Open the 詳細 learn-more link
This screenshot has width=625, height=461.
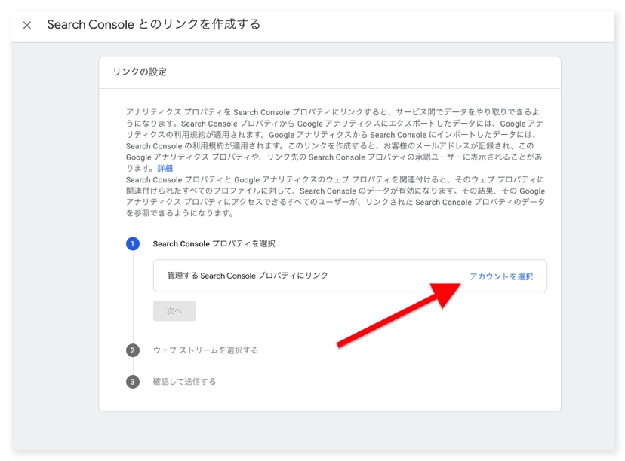(x=165, y=168)
